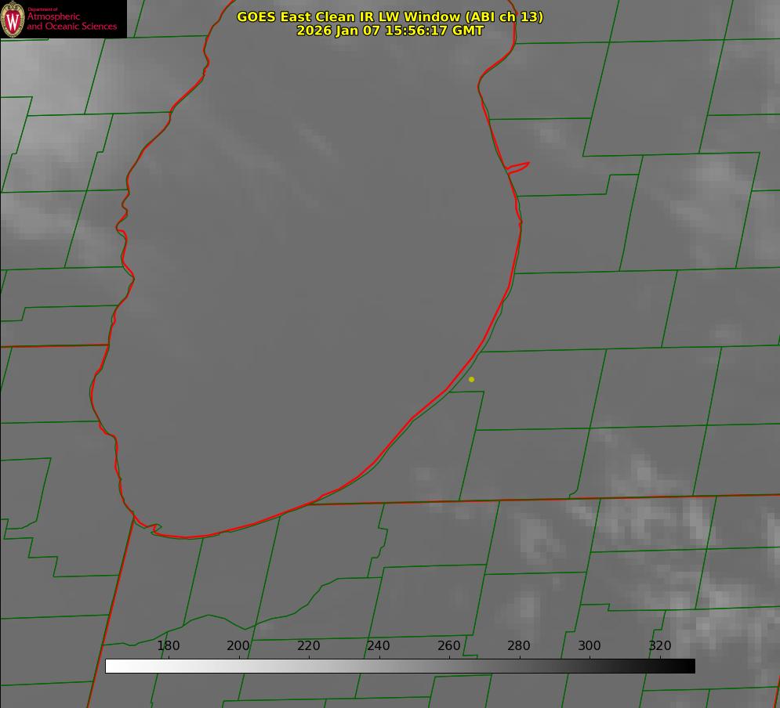
Task: Click the 240 colorbar tick label
Action: [379, 646]
